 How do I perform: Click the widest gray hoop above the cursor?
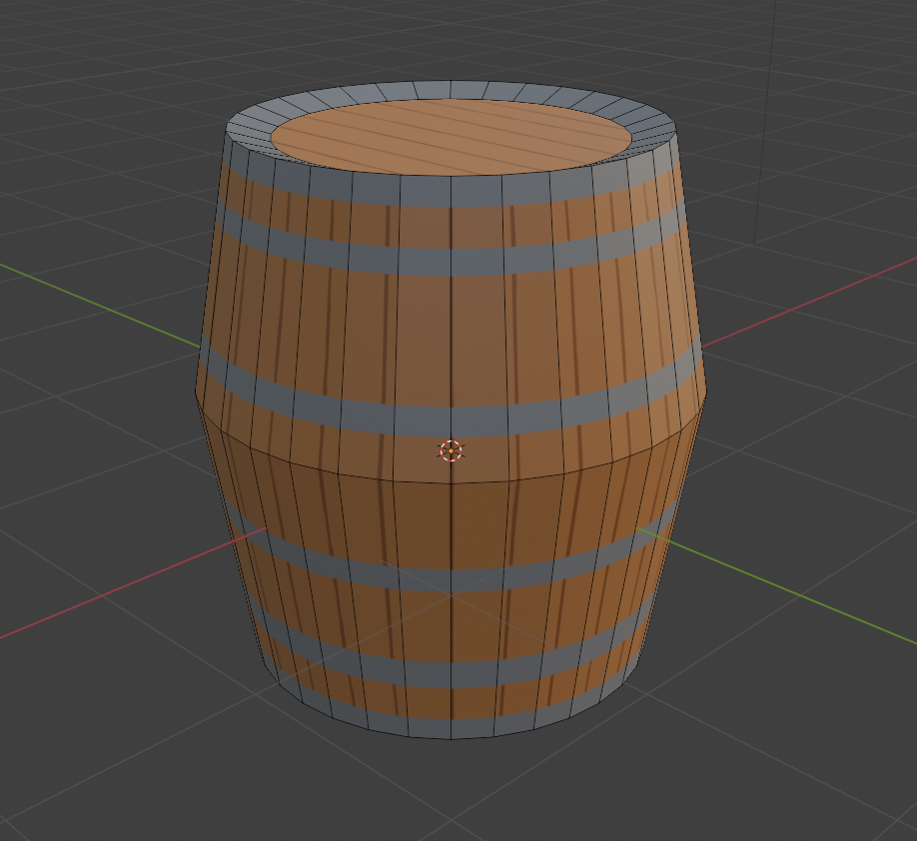click(451, 421)
